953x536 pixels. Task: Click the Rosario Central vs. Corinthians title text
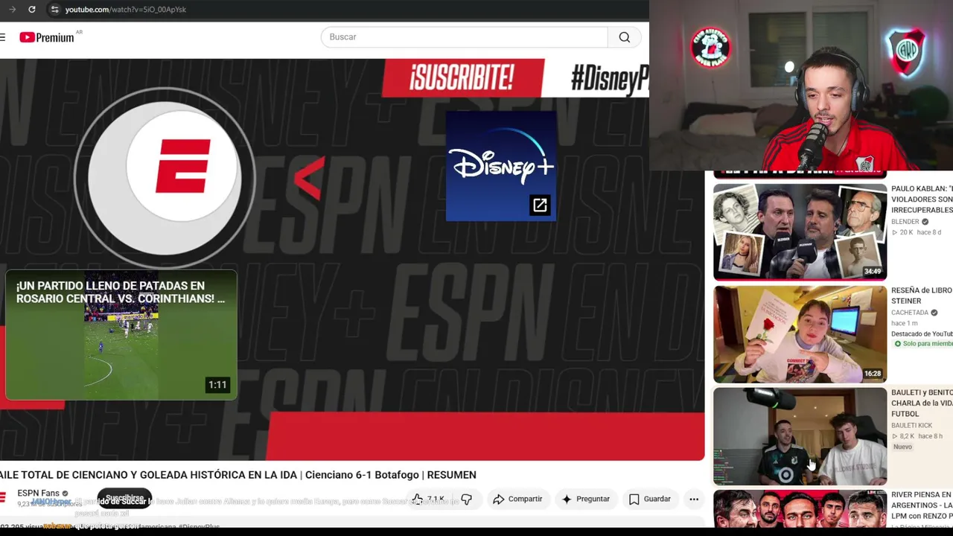coord(121,292)
